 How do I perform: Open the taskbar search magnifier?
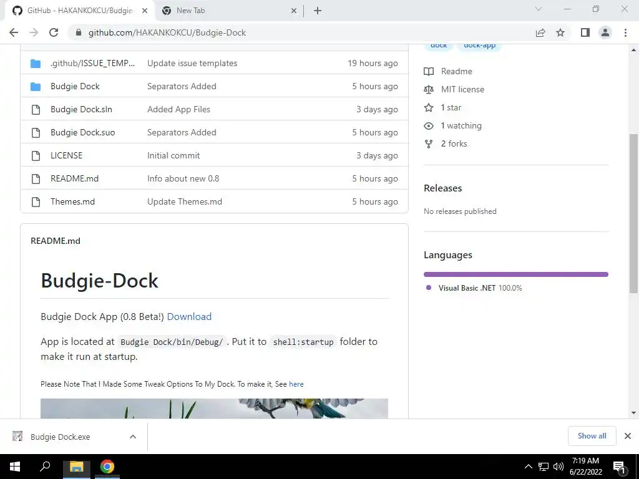[x=45, y=467]
